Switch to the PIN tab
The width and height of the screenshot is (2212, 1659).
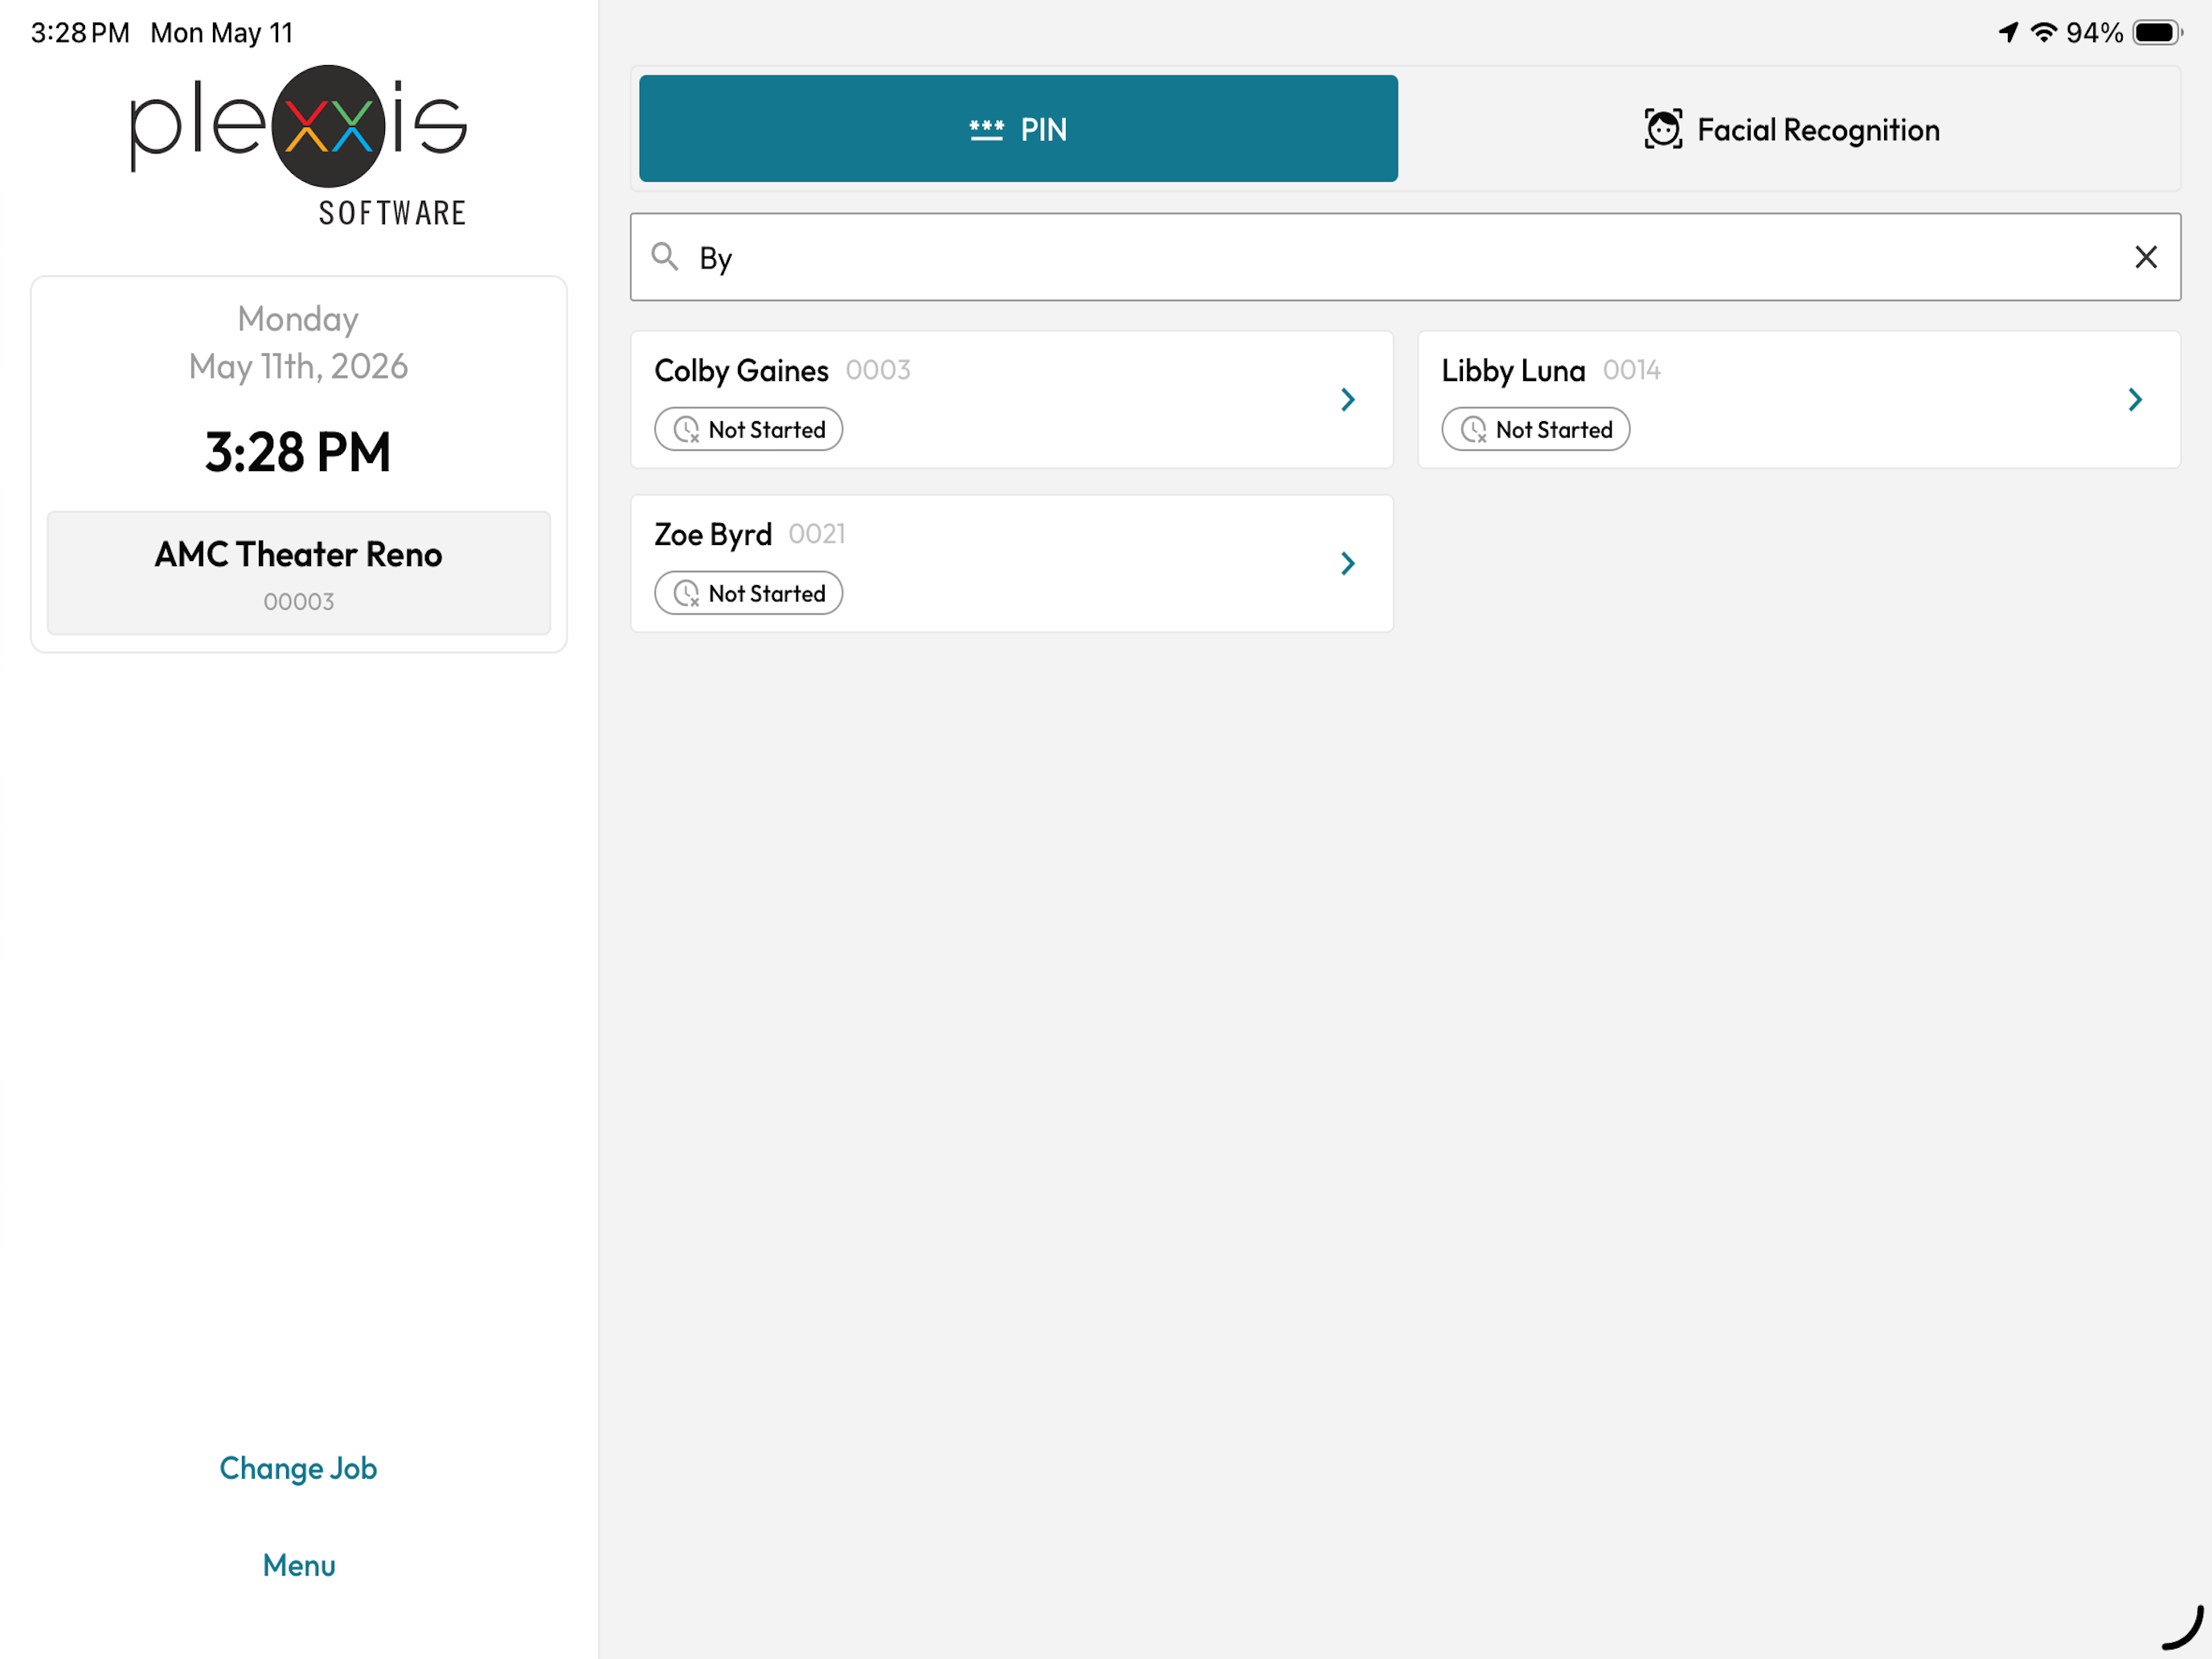[1018, 128]
